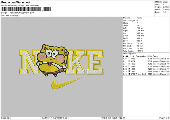Click the white swatch in the 6786 row

[x=129, y=59]
